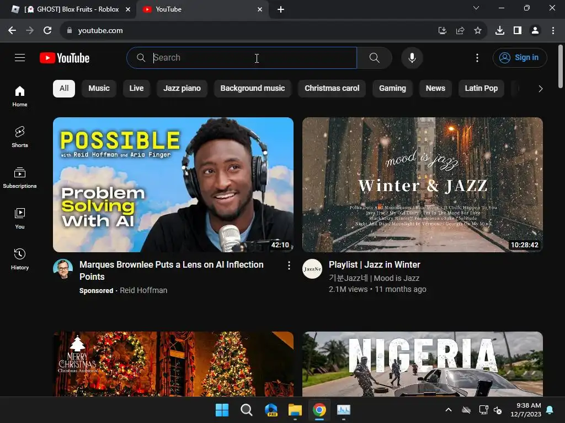Open Reid Hoffman sponsor link
Viewport: 565px width, 423px height.
click(143, 290)
